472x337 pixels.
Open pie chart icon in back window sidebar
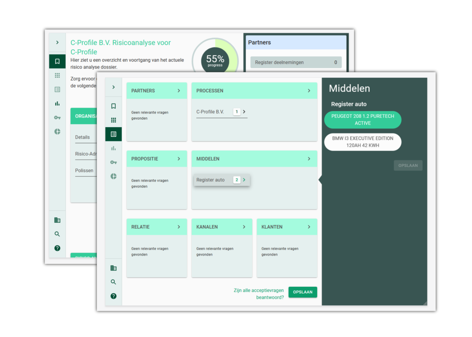click(57, 132)
